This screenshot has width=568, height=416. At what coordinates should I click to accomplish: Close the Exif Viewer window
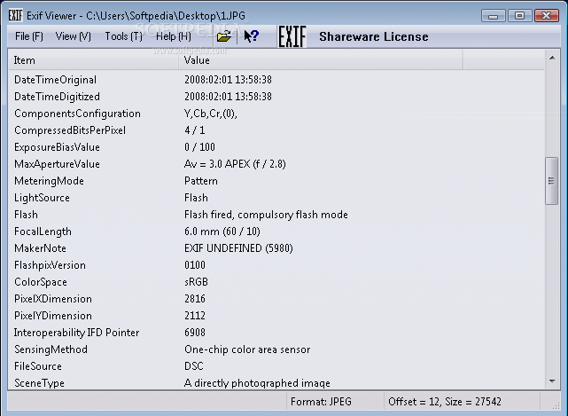point(546,16)
